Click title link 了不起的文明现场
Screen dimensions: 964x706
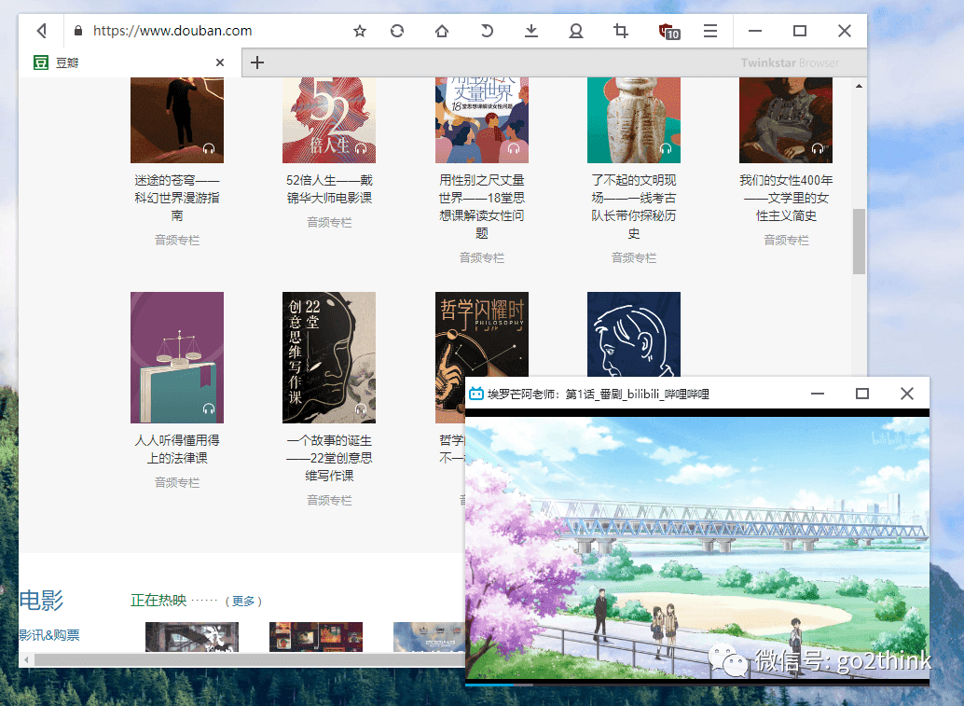click(x=634, y=207)
